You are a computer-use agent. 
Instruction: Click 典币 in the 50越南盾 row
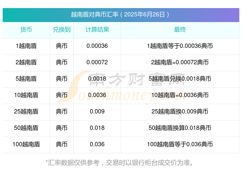tap(62, 128)
